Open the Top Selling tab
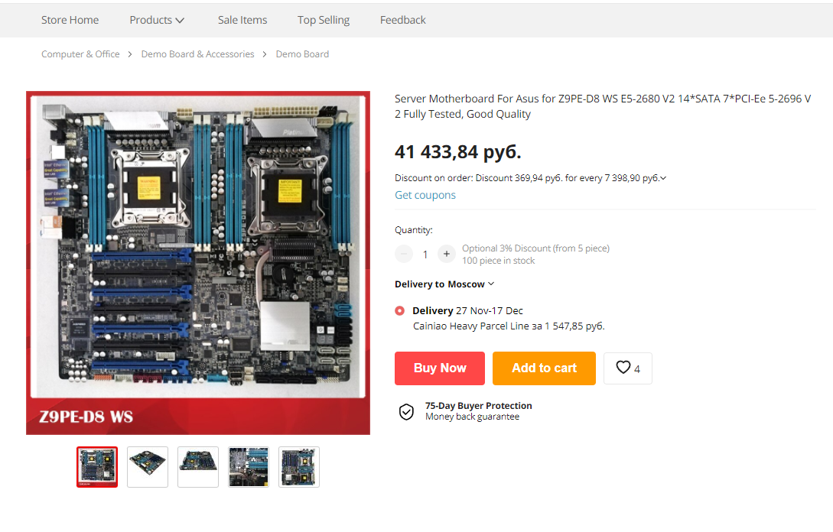The height and width of the screenshot is (532, 833). [324, 20]
